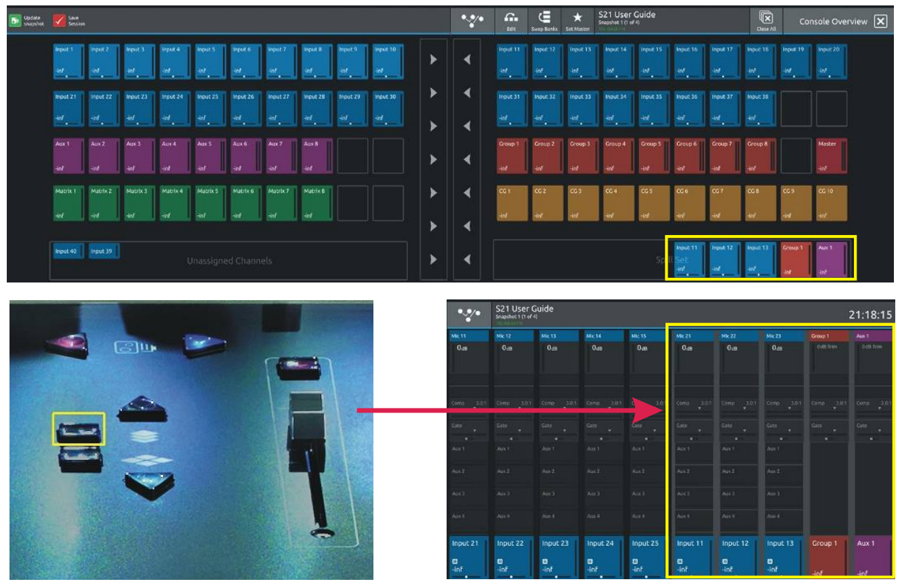Click the 21:18:15 clock in lower screen
This screenshot has width=900, height=588.
(x=870, y=315)
